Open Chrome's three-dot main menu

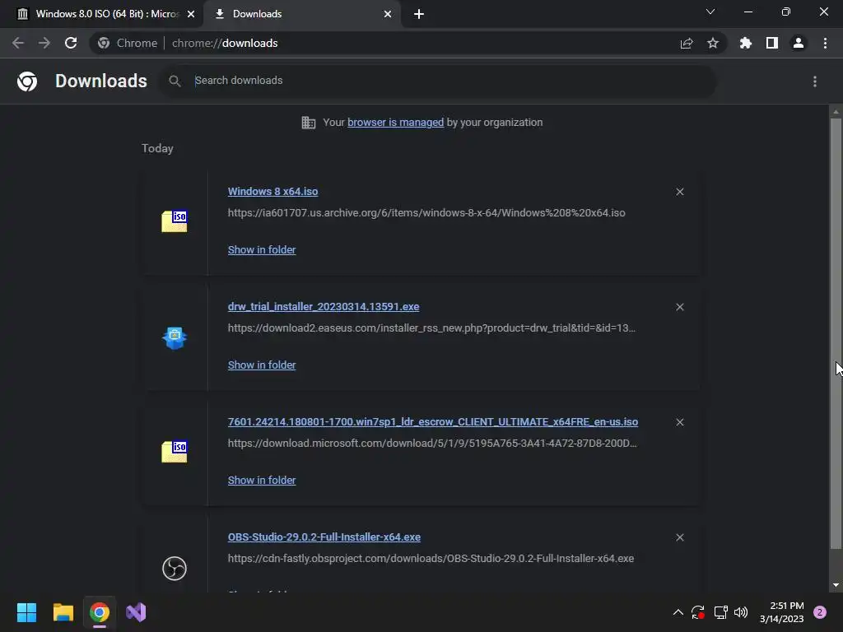tap(825, 43)
